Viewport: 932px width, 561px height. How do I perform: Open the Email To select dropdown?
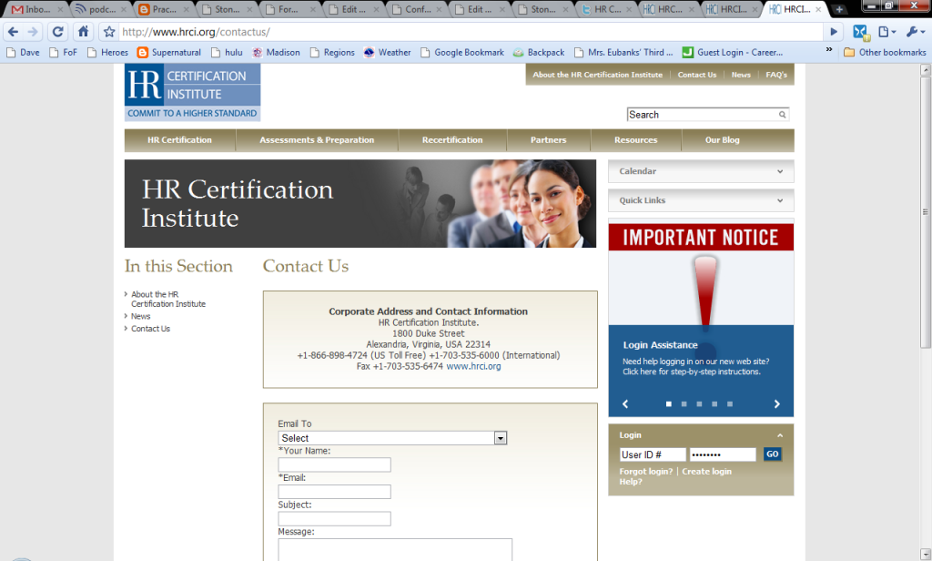[x=392, y=438]
